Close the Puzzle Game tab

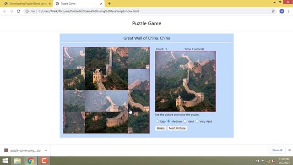click(101, 4)
